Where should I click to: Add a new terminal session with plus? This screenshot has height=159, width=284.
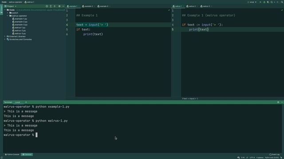[26, 102]
